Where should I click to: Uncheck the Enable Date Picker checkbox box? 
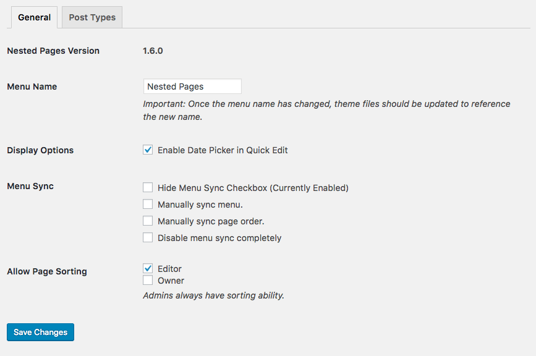(148, 150)
